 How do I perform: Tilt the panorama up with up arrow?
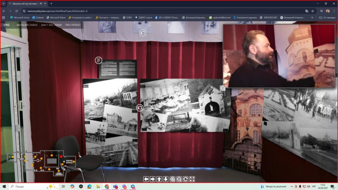click(x=159, y=179)
